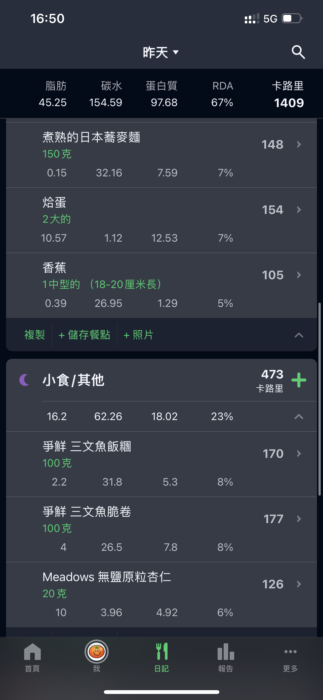Tap the 複製 copy button
The image size is (323, 700).
tap(34, 335)
